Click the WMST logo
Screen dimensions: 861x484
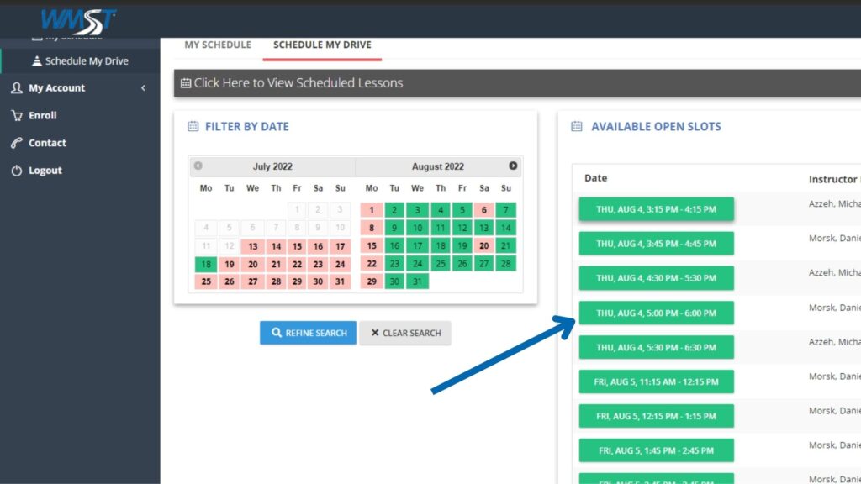[78, 20]
